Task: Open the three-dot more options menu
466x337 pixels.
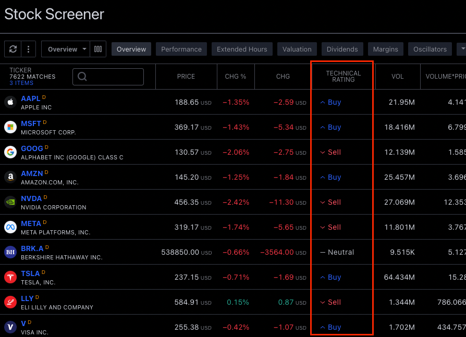Action: (x=29, y=49)
